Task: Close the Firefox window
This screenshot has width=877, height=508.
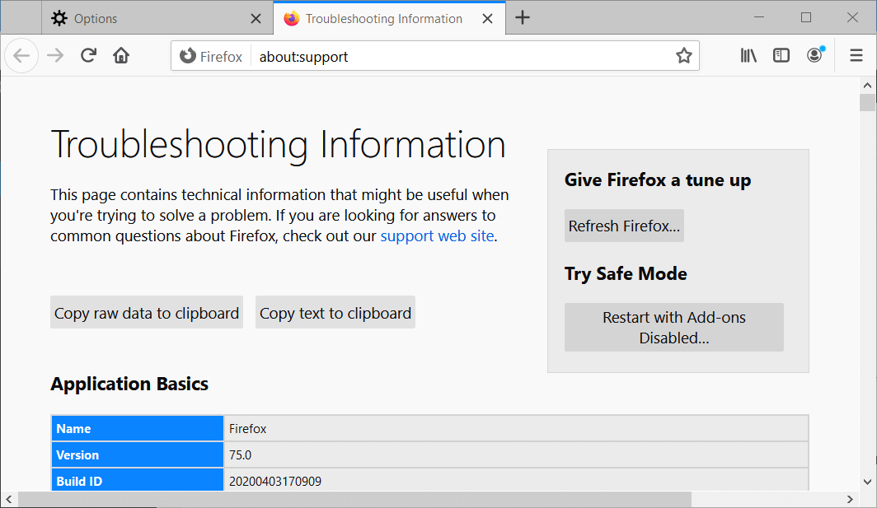Action: point(852,17)
